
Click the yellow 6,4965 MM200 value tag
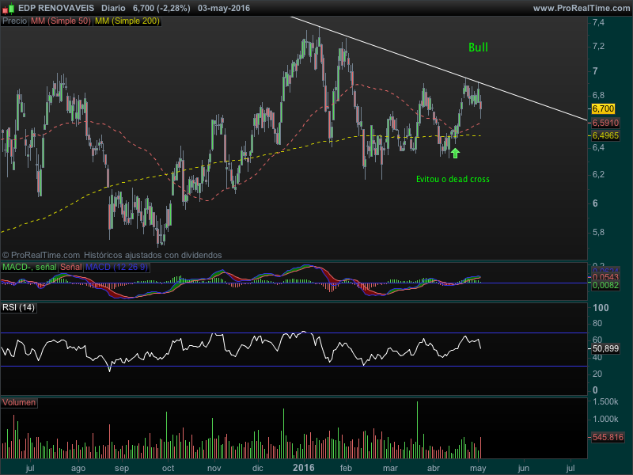(605, 135)
